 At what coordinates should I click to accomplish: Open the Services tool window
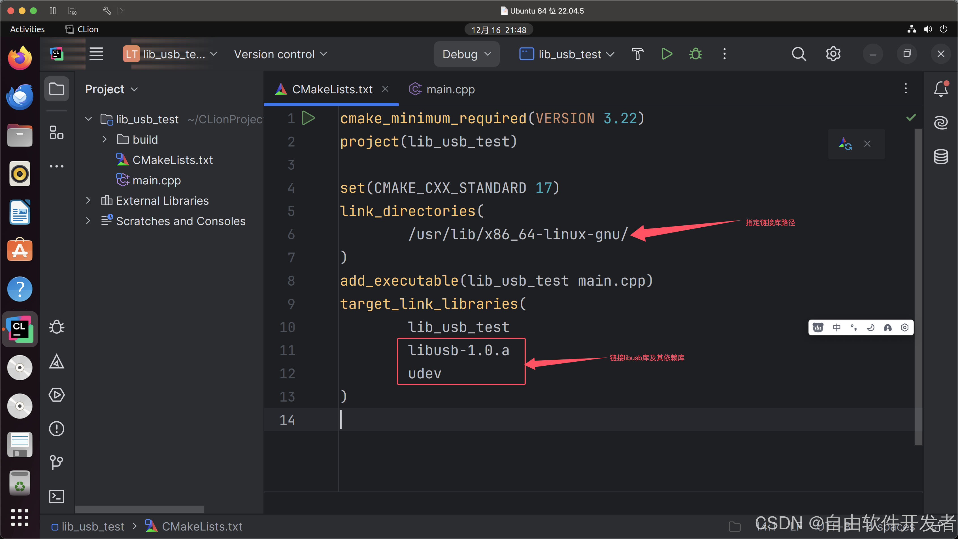tap(57, 394)
